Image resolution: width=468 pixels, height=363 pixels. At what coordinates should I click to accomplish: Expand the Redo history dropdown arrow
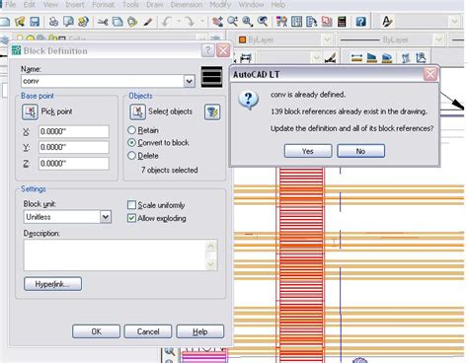tap(202, 22)
